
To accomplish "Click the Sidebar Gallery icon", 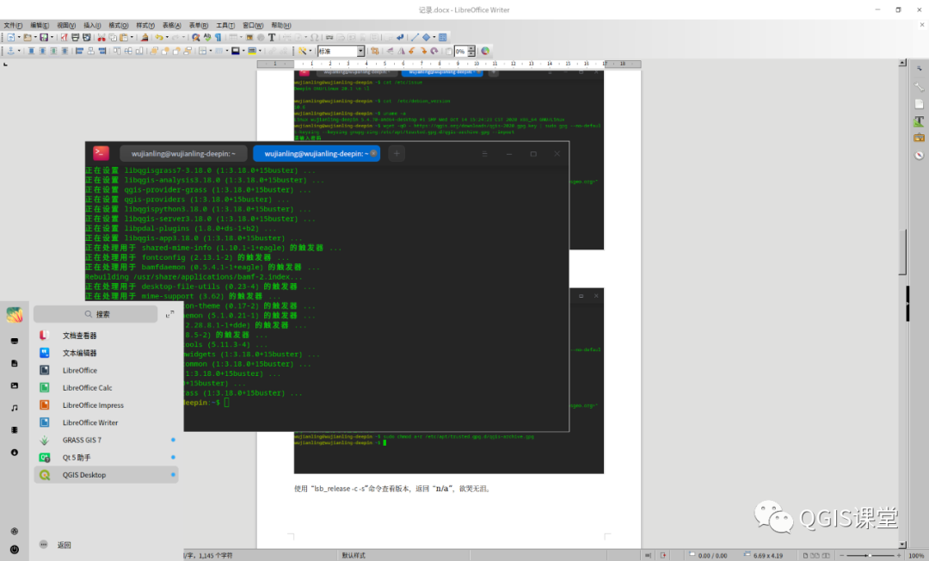I will click(x=919, y=138).
